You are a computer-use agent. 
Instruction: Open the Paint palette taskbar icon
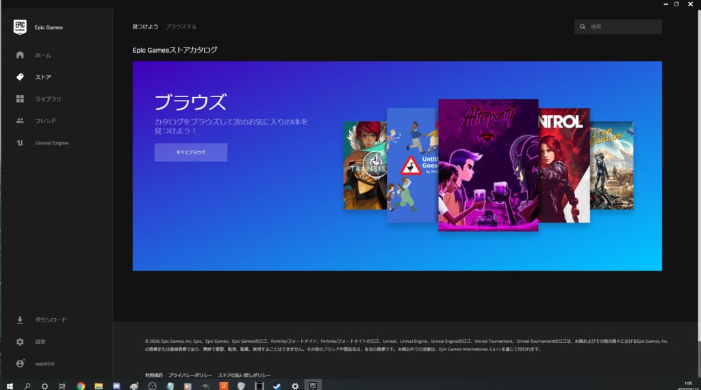(x=134, y=386)
